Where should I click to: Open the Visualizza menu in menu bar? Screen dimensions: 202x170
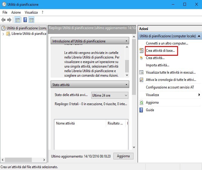point(31,12)
